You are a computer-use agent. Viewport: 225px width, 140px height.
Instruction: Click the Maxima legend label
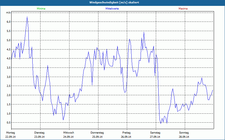pyautogui.click(x=183, y=9)
